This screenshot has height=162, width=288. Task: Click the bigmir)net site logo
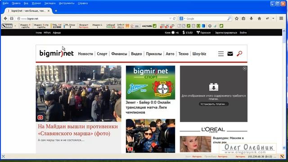pyautogui.click(x=56, y=54)
